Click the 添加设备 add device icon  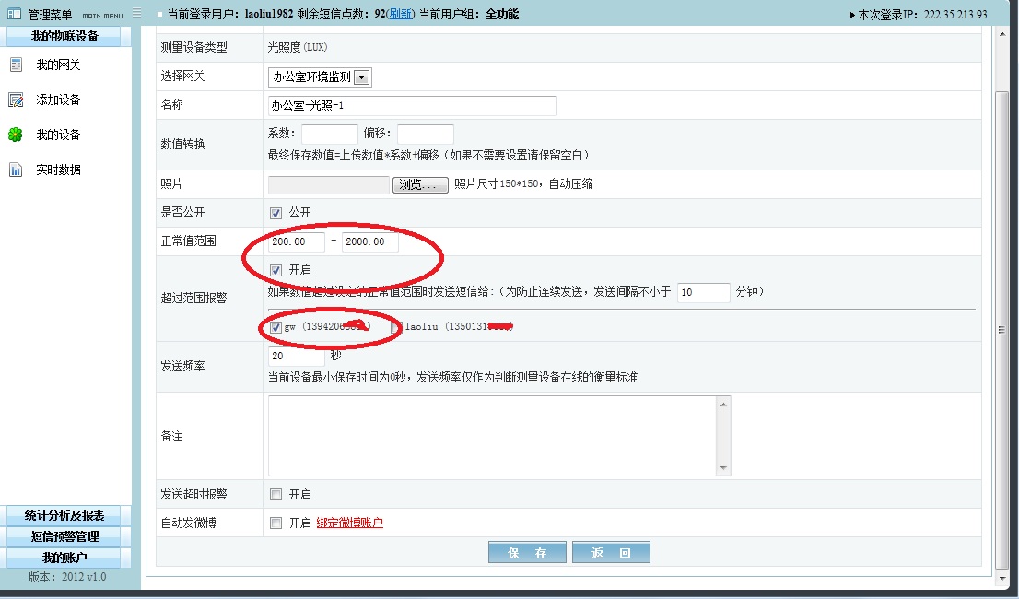click(x=16, y=100)
